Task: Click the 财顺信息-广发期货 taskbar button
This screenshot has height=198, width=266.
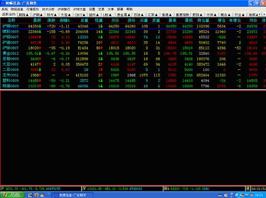Action: [72, 195]
